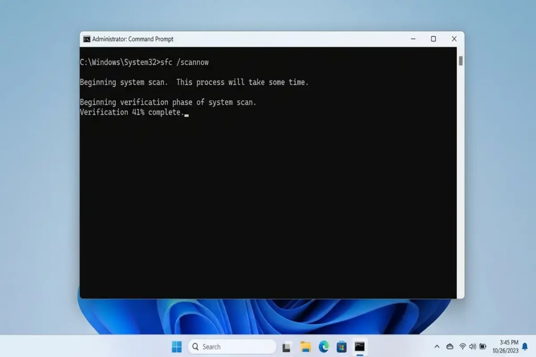The width and height of the screenshot is (536, 357).
Task: Open Wi-Fi network settings in the tray
Action: point(463,347)
